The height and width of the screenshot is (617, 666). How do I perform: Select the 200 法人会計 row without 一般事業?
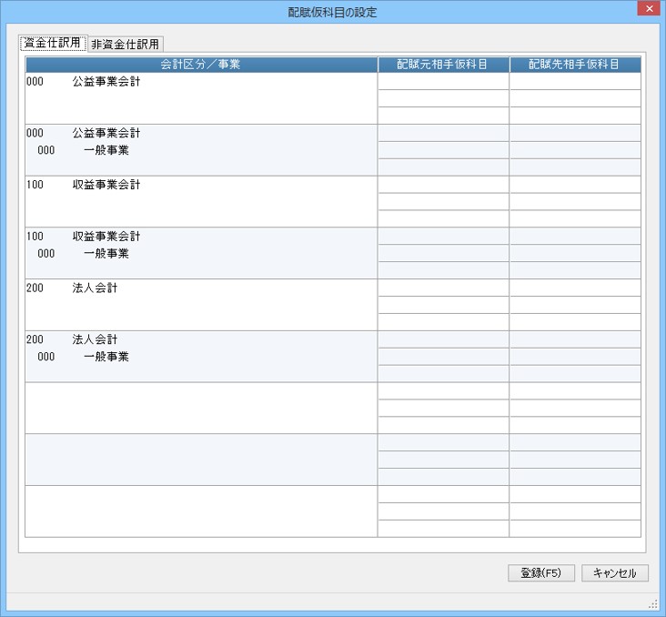coord(201,305)
